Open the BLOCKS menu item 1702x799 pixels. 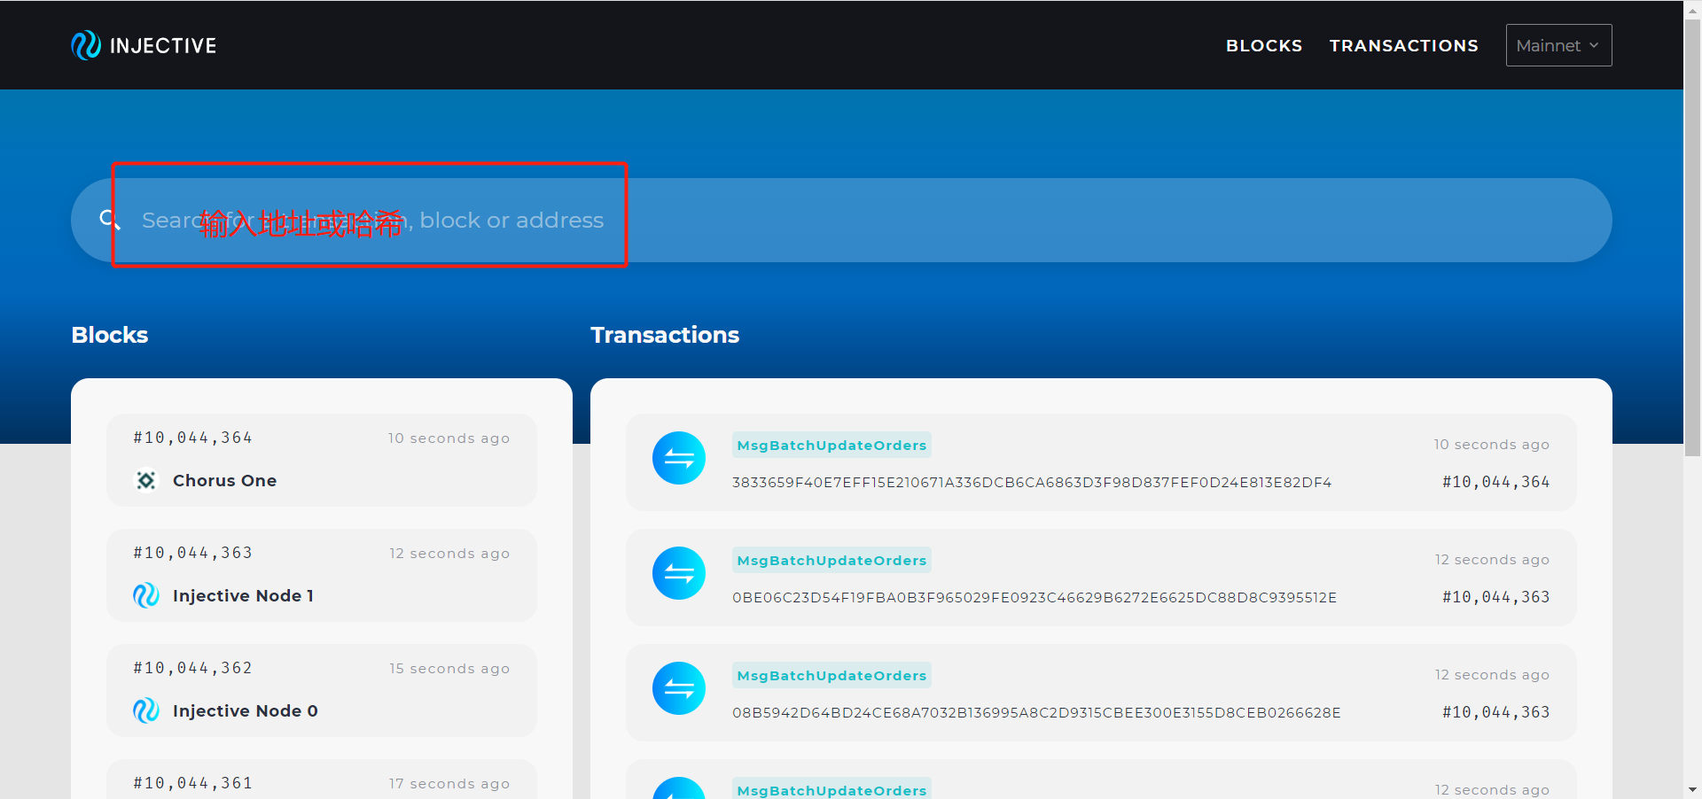pyautogui.click(x=1263, y=45)
